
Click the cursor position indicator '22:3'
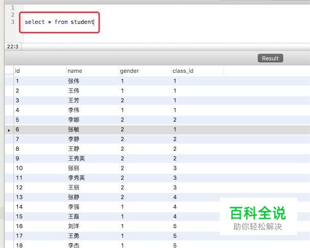[13, 47]
